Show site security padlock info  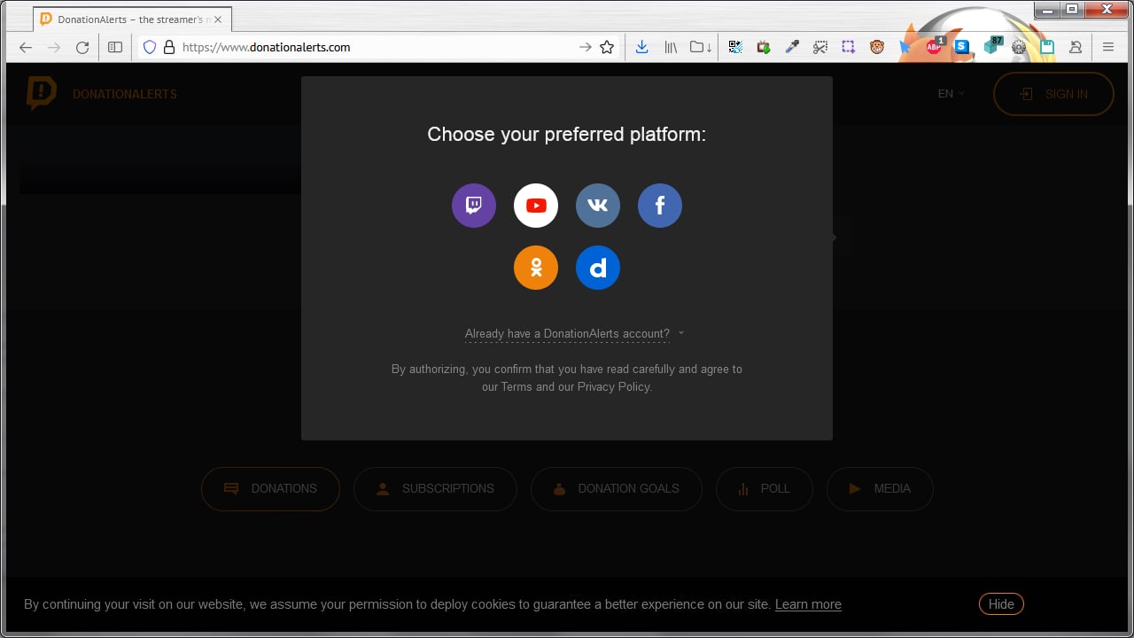point(168,48)
